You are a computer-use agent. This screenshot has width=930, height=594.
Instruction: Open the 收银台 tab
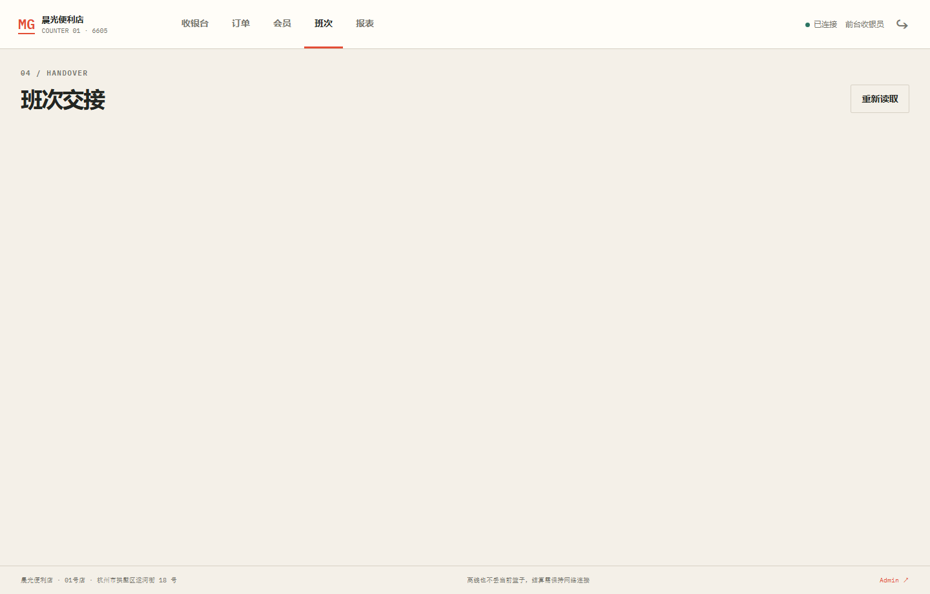195,24
